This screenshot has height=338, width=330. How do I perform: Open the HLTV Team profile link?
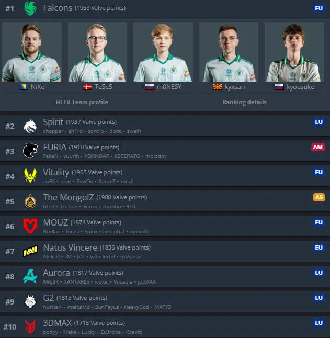(82, 102)
